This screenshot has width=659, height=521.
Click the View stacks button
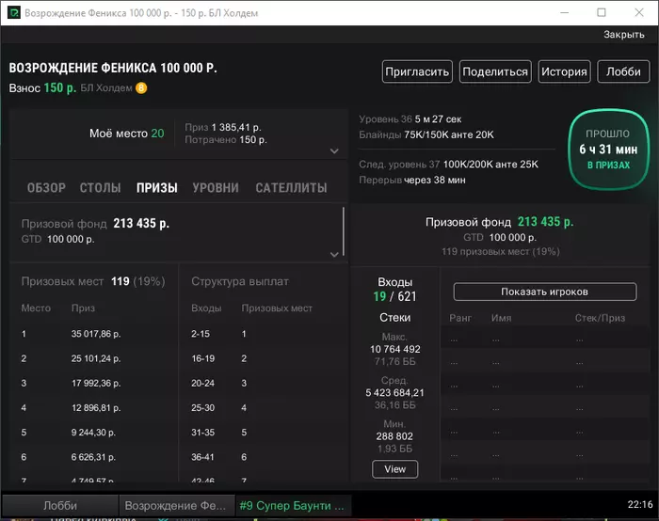(x=394, y=469)
